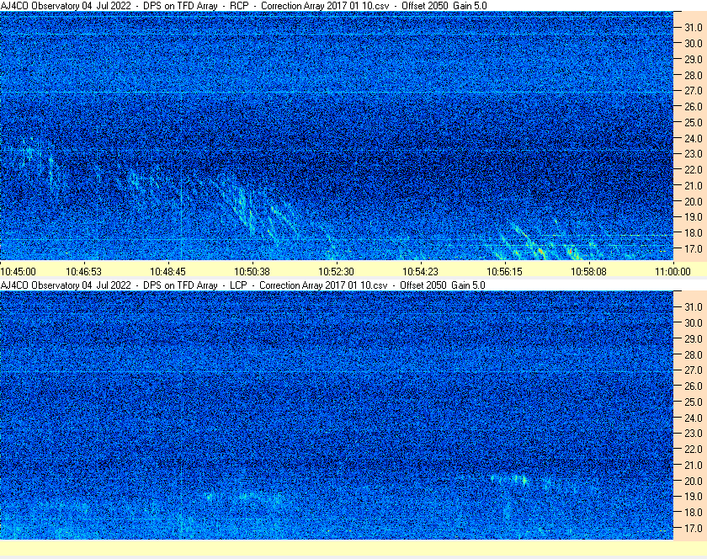
Task: Click the 26.0 frequency label on RCP plot
Action: (x=694, y=106)
